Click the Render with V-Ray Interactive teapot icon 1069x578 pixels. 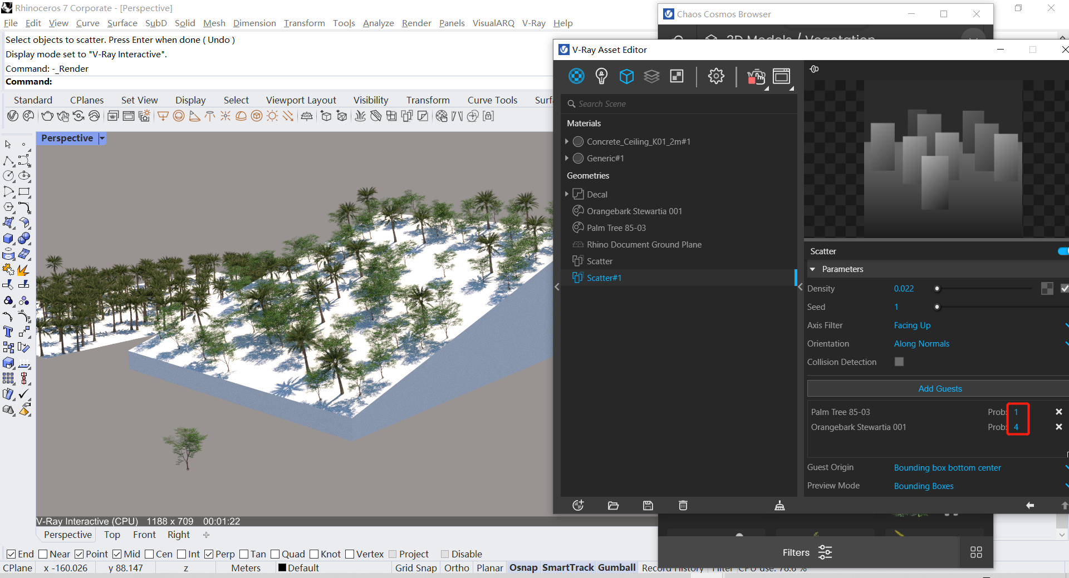(x=756, y=77)
